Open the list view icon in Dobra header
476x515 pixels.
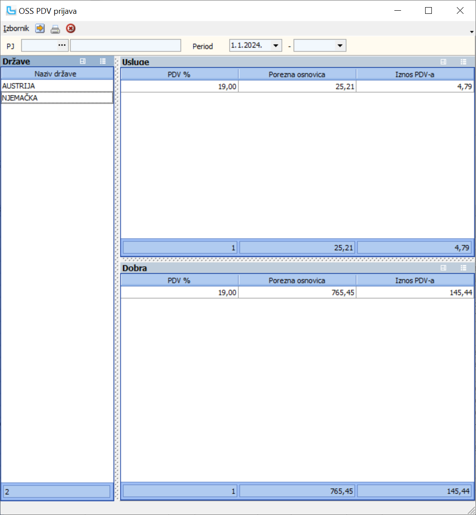(463, 268)
